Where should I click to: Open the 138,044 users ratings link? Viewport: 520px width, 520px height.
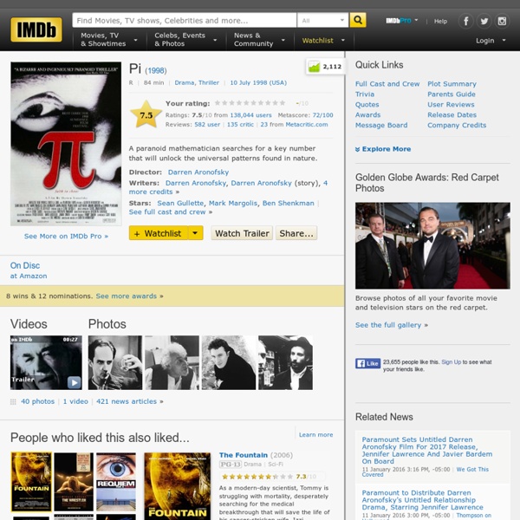pos(250,115)
